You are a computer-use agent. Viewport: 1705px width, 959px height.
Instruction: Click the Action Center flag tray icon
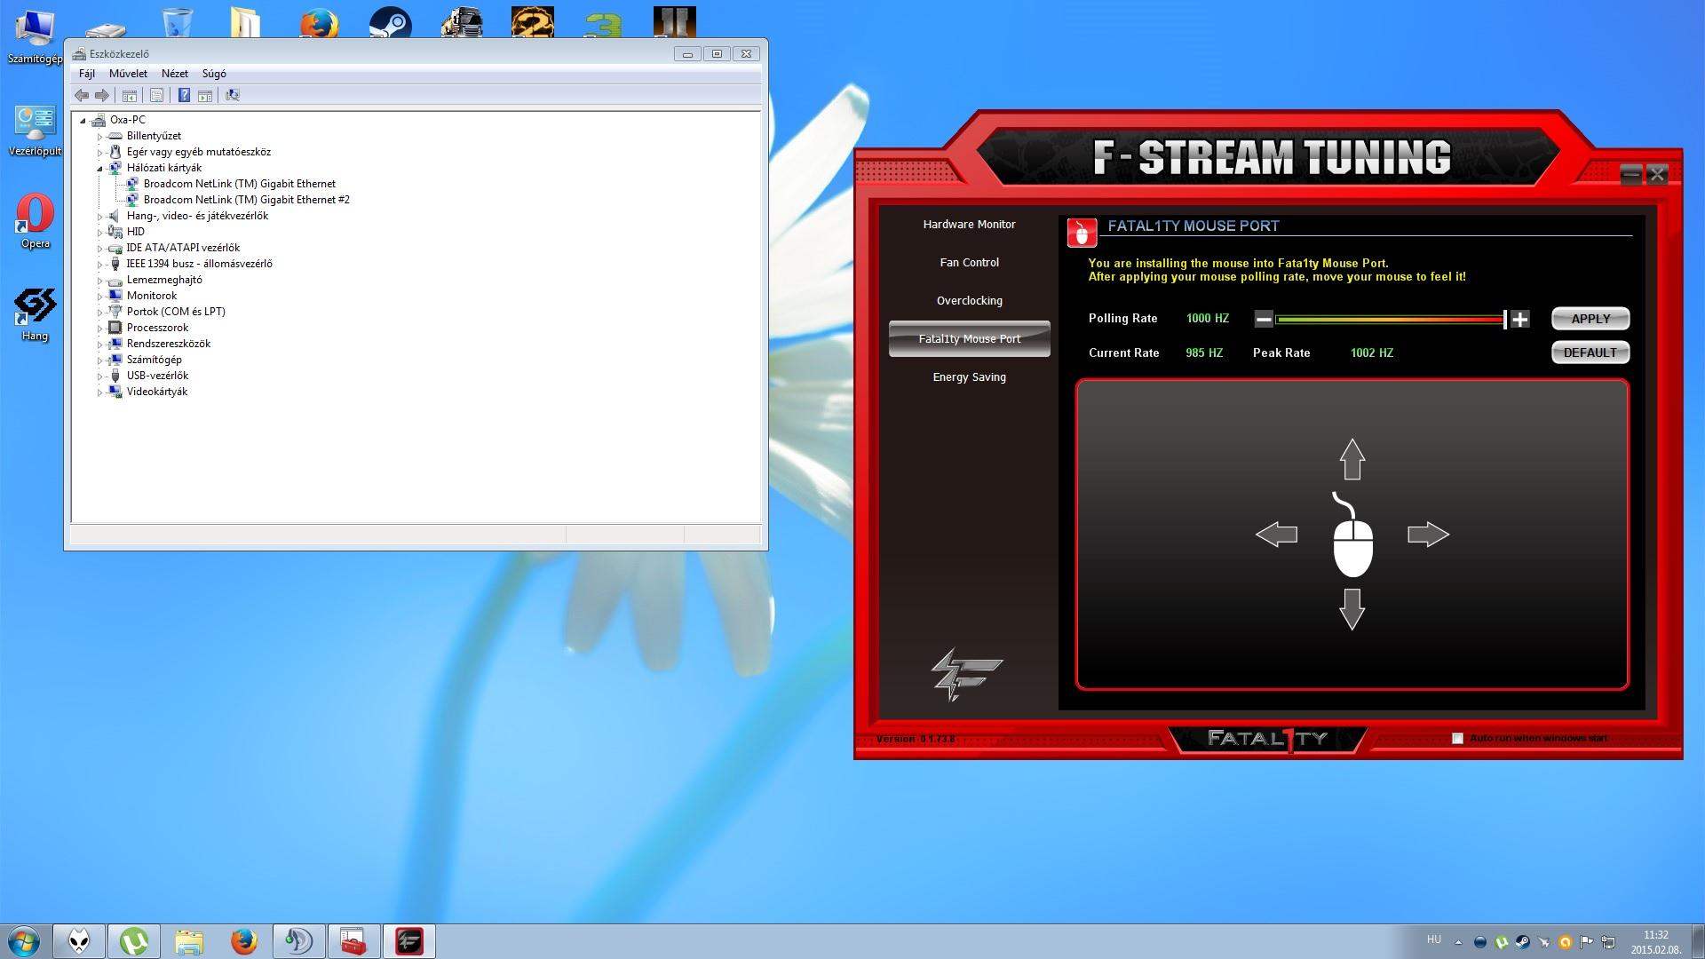1588,942
